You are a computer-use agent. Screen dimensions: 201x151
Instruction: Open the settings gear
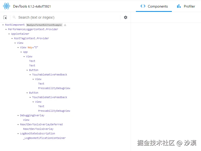(125, 17)
